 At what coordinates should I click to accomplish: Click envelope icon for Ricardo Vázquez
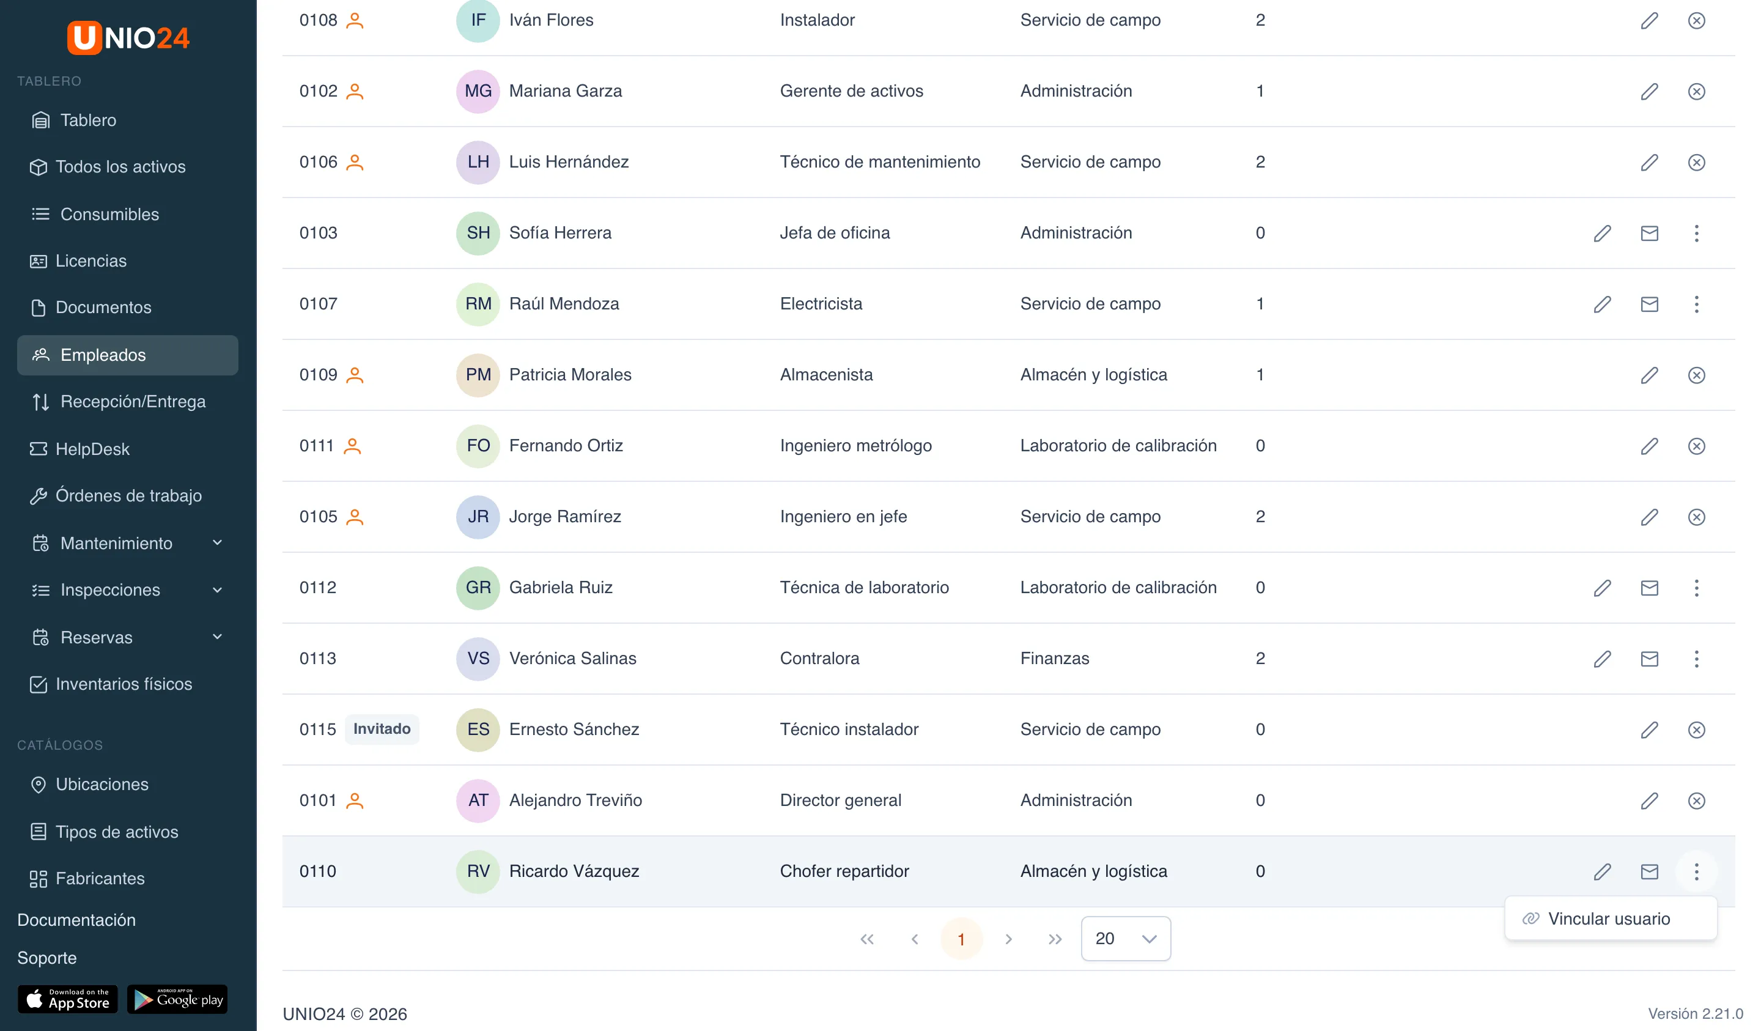[x=1649, y=871]
